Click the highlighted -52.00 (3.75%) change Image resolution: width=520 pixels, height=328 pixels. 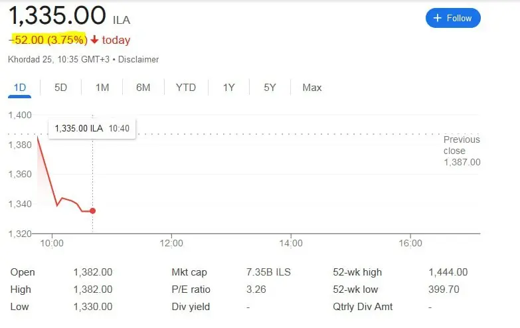(x=48, y=41)
